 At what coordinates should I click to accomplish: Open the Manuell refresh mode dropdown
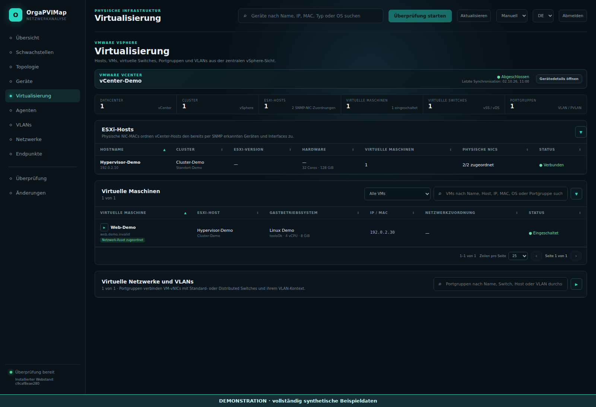[512, 16]
